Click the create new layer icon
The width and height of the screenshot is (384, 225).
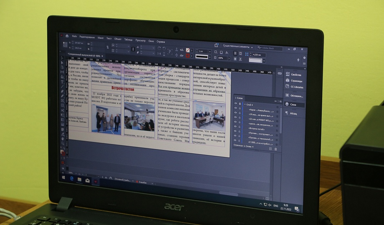[270, 149]
